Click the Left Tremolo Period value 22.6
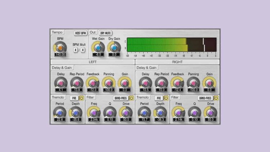 tap(59, 120)
